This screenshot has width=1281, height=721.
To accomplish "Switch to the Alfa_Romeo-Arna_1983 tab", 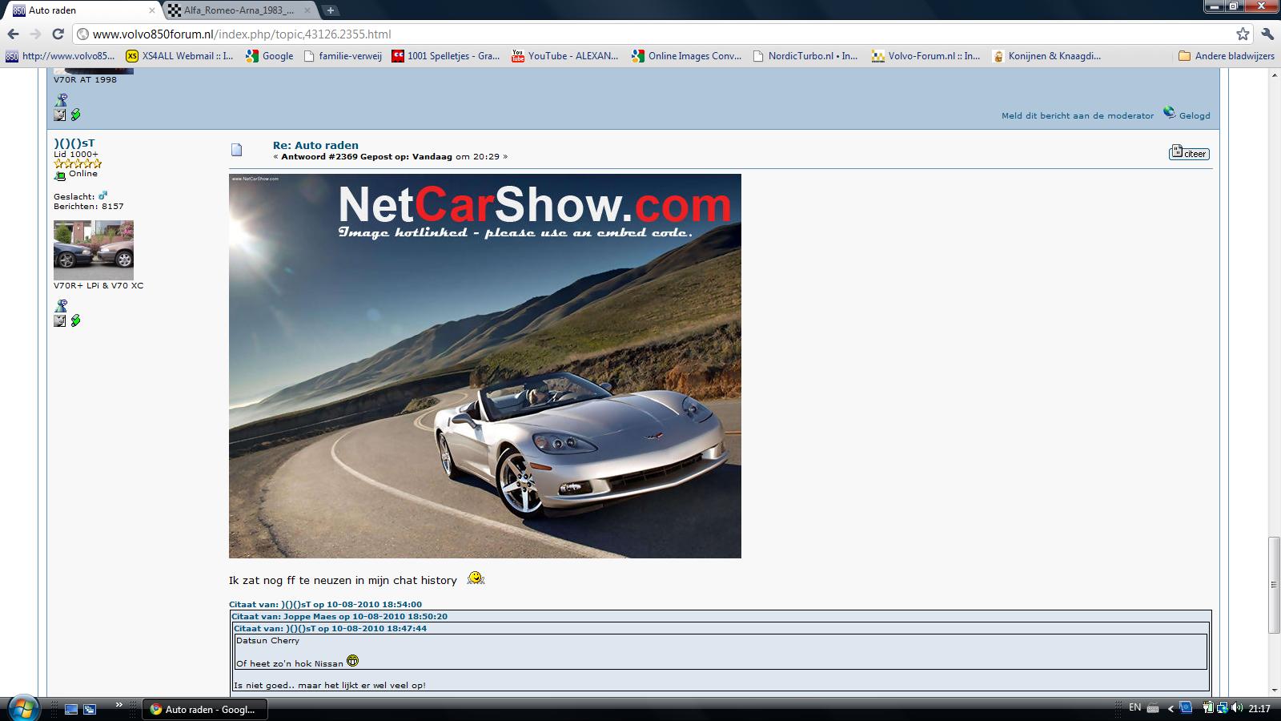I will (239, 10).
